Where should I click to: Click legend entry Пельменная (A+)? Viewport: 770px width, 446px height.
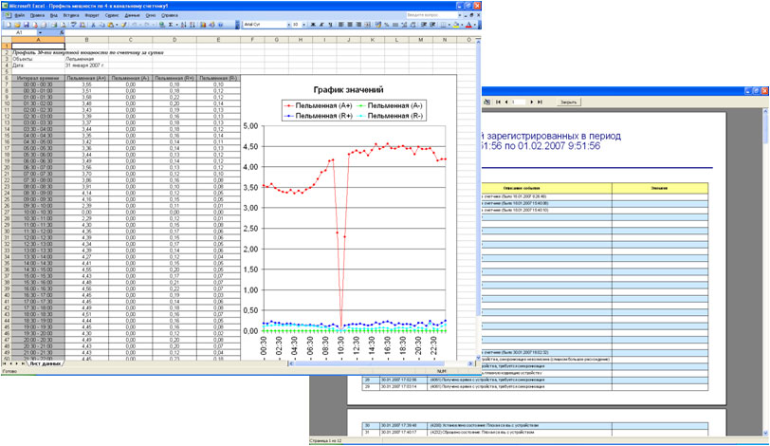(x=319, y=105)
